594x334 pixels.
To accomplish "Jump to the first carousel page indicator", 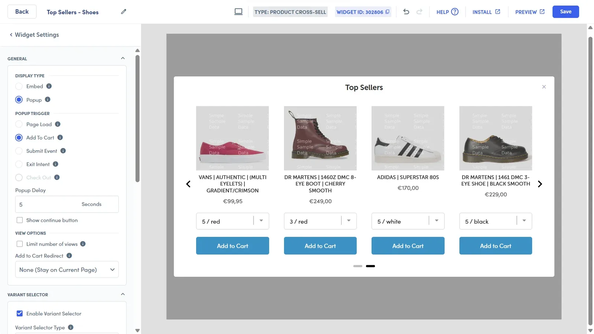I will pyautogui.click(x=358, y=266).
